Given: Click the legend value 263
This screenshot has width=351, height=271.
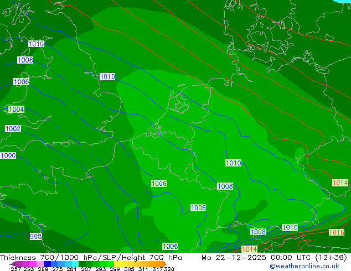Looking at the screenshot, I should point(29,269).
